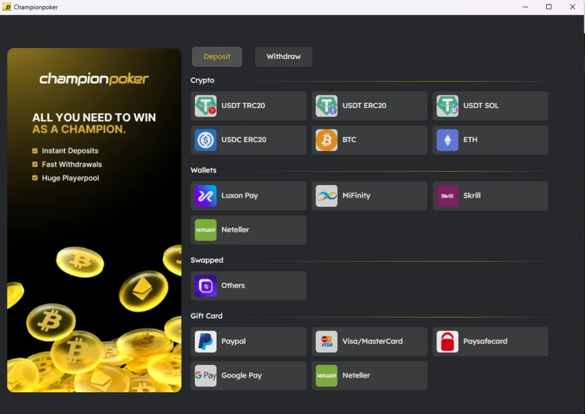The image size is (585, 414).
Task: Click the 'Swapped' section heading
Action: coord(207,260)
